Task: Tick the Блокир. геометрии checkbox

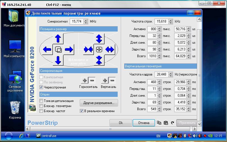Action: 41,106
